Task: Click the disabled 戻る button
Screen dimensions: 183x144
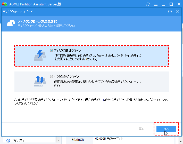Action: (x=141, y=129)
